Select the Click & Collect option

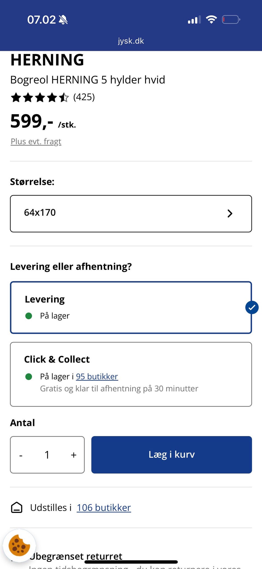pyautogui.click(x=131, y=374)
